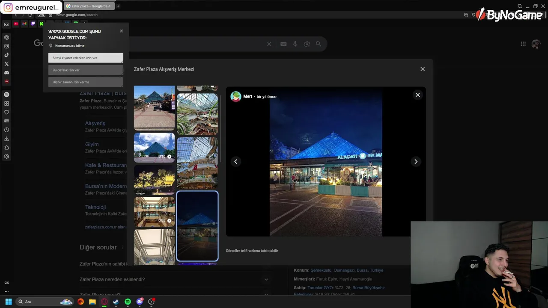Open sidebar workspaces grid icon

pos(6,104)
